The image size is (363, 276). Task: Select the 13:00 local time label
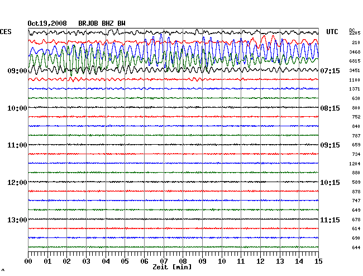(x=17, y=220)
